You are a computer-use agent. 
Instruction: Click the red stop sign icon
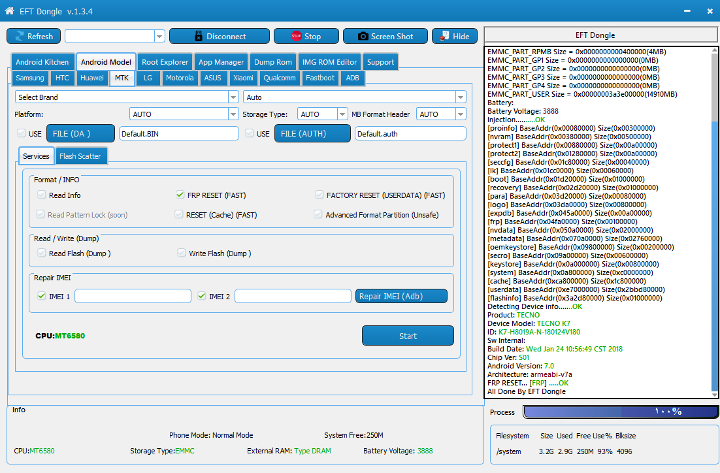click(x=297, y=36)
